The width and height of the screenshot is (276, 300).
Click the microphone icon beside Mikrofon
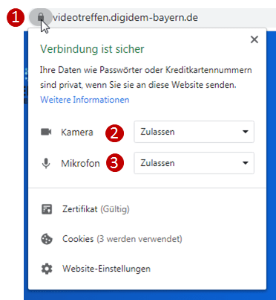(46, 163)
